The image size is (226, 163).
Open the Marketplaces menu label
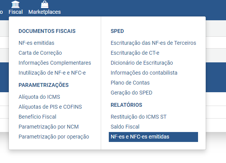44,12
